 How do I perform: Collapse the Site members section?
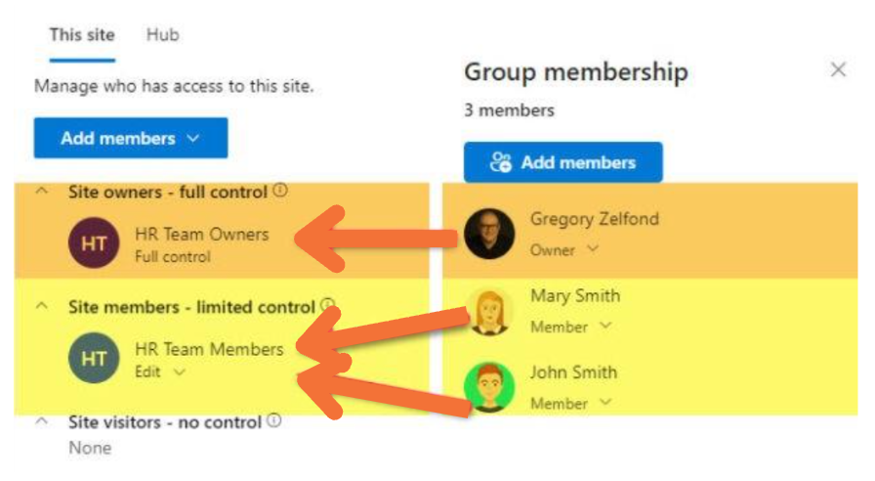pos(42,306)
